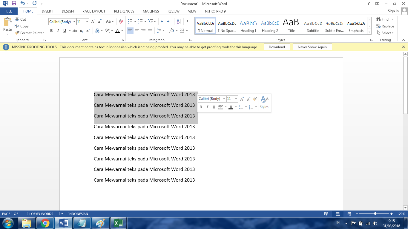Toggle Italic in the ribbon Font group
The height and width of the screenshot is (229, 408).
tap(58, 31)
